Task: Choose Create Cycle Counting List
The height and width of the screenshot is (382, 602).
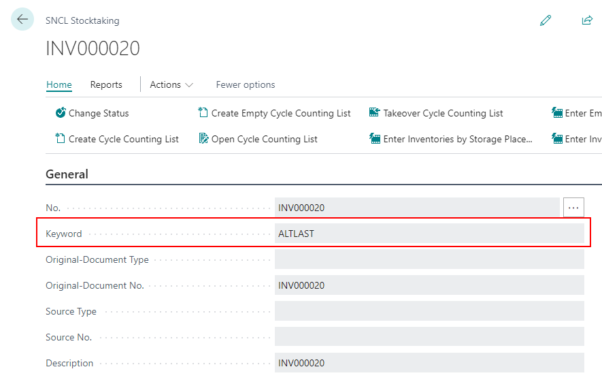Action: click(x=124, y=139)
